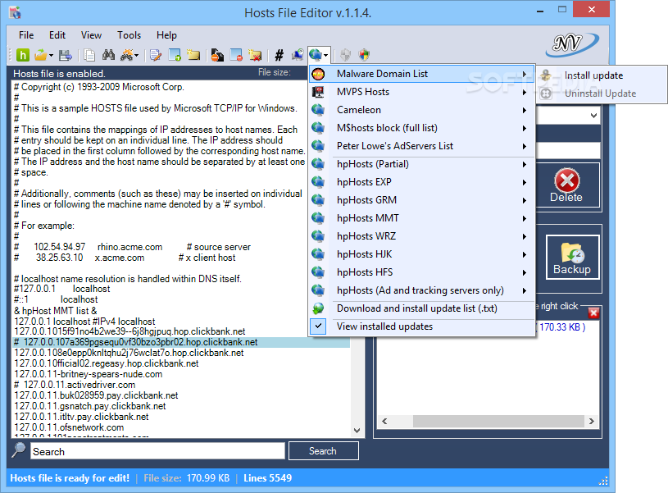Open hpHosts HFS submenu
Image resolution: width=668 pixels, height=493 pixels.
421,272
